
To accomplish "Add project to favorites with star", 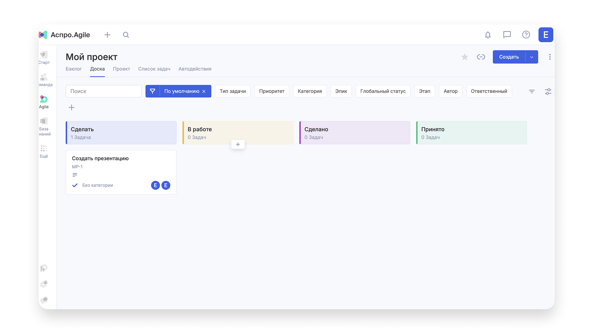I will (x=465, y=57).
